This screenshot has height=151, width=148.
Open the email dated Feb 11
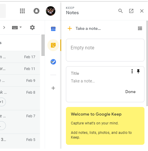click(20, 69)
